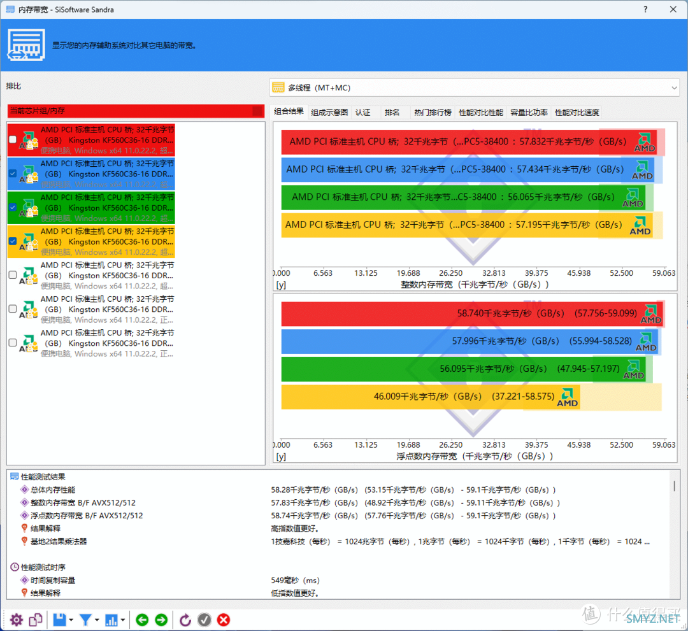688x631 pixels.
Task: Click the AMD icon in blue-highlighted list row
Action: tap(29, 174)
